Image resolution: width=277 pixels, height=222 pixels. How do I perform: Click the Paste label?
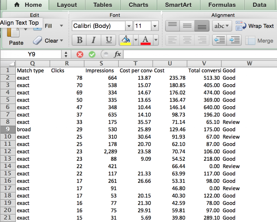point(16,43)
